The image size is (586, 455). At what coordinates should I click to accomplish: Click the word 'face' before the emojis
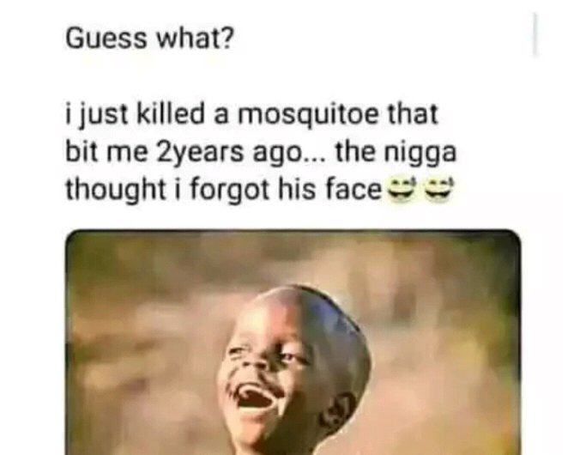353,190
